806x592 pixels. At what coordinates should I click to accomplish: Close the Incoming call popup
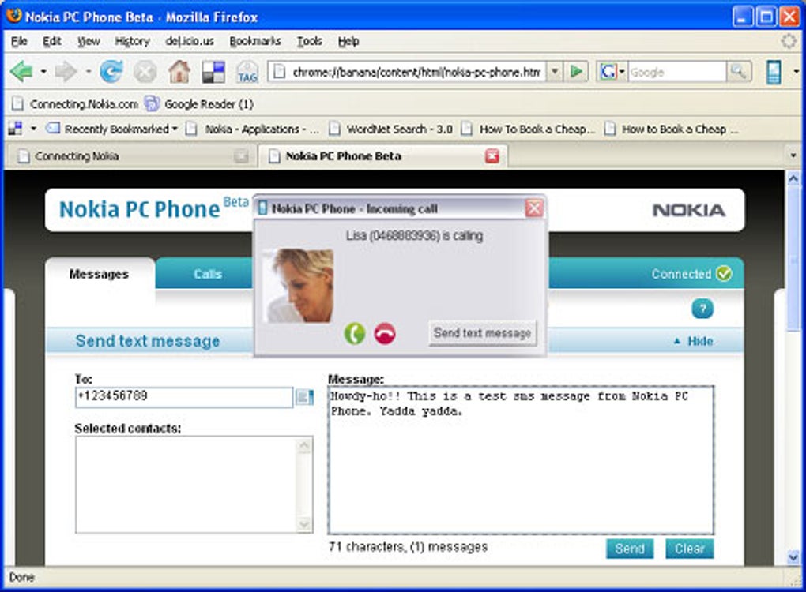[x=534, y=208]
